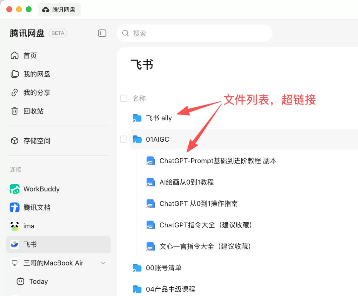358x296 pixels.
Task: Select the 飞书 connection label
Action: point(30,244)
